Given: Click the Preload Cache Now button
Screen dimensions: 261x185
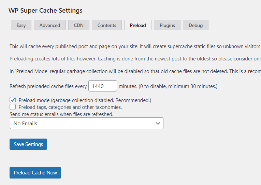Looking at the screenshot, I should coord(35,173).
